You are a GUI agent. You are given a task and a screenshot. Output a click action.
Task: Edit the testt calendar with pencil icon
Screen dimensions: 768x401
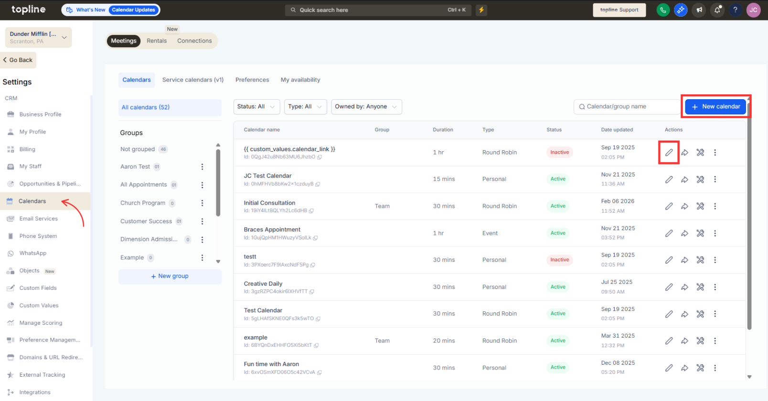tap(669, 260)
